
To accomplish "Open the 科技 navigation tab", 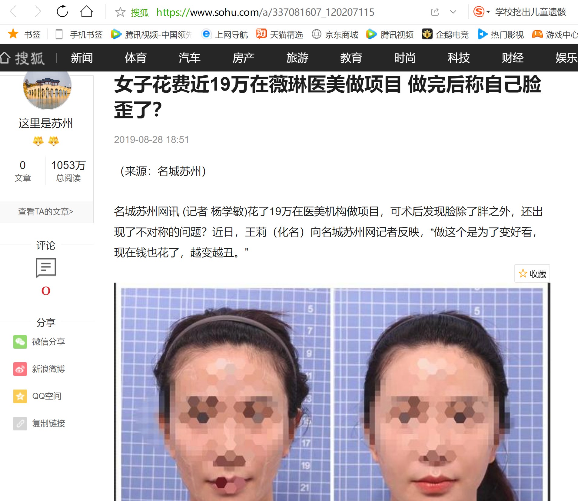I will click(459, 58).
